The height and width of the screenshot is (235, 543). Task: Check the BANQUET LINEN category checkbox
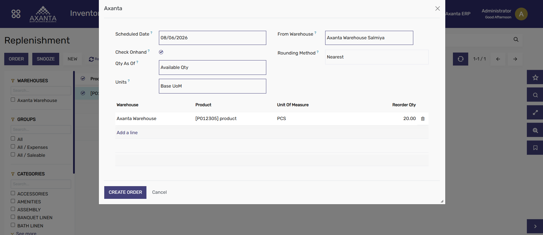pyautogui.click(x=13, y=217)
